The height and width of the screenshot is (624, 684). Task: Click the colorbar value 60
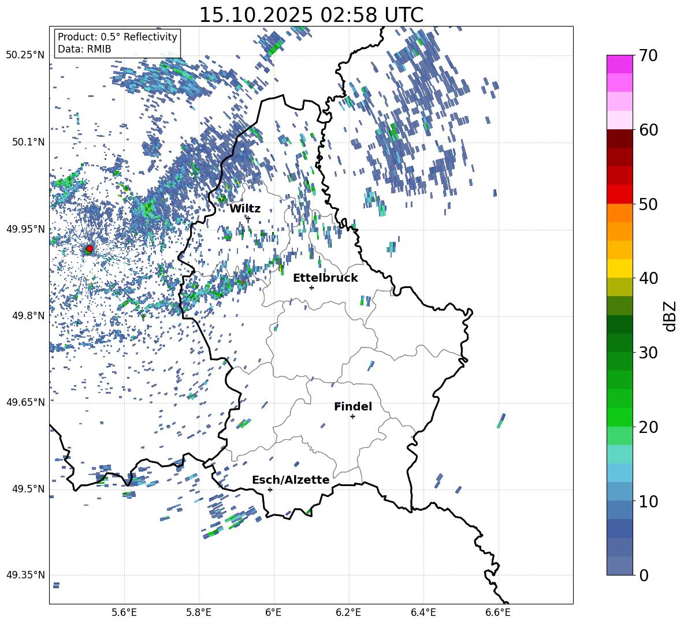[648, 130]
